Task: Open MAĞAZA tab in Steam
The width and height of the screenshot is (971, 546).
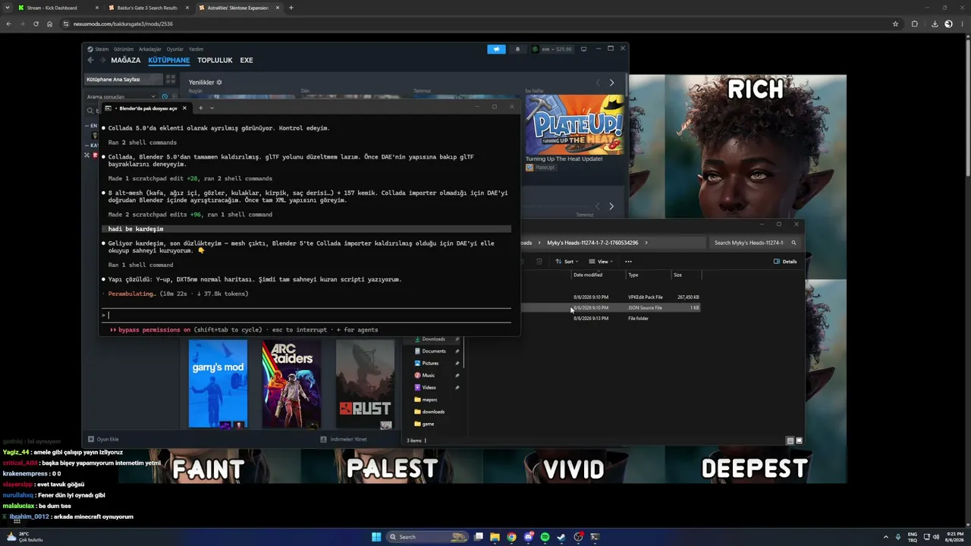Action: coord(126,60)
